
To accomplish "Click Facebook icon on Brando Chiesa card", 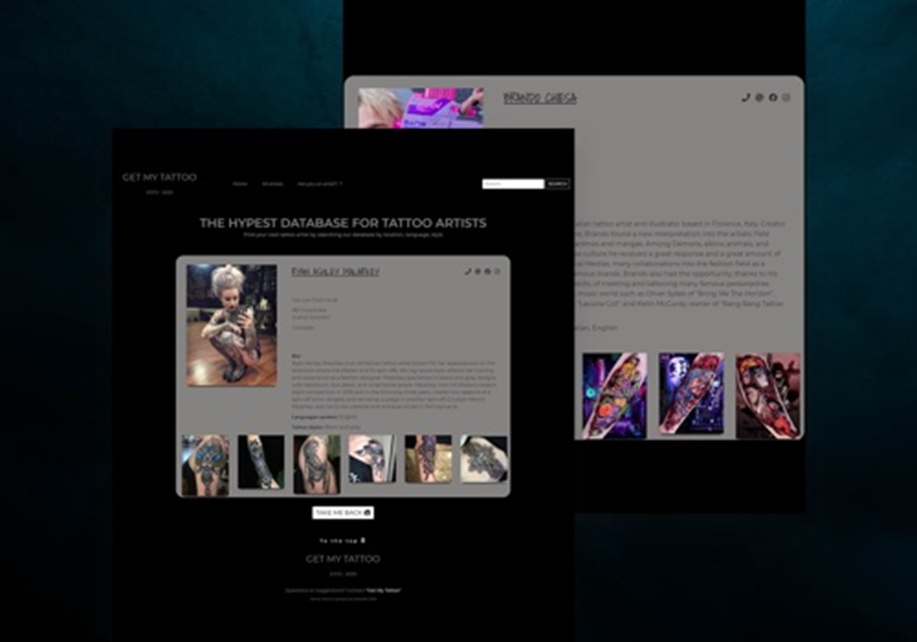I will point(773,97).
